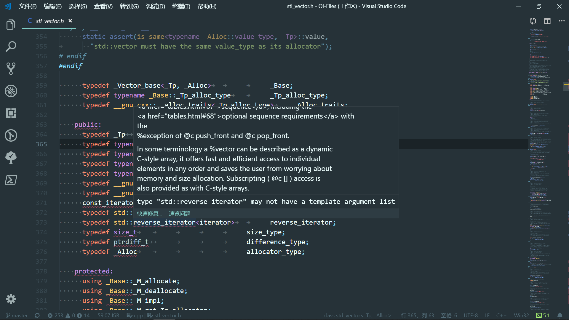Viewport: 569px width, 320px height.
Task: Open Settings via the gear icon
Action: [x=11, y=299]
